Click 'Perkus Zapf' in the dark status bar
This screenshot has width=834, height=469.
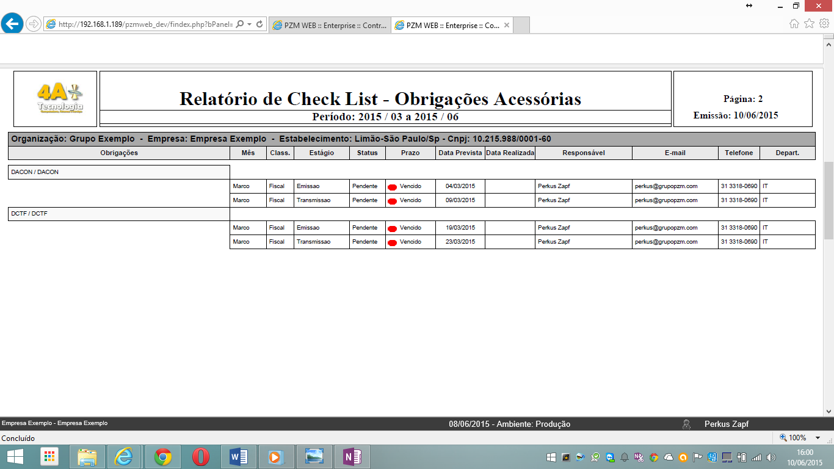click(727, 424)
